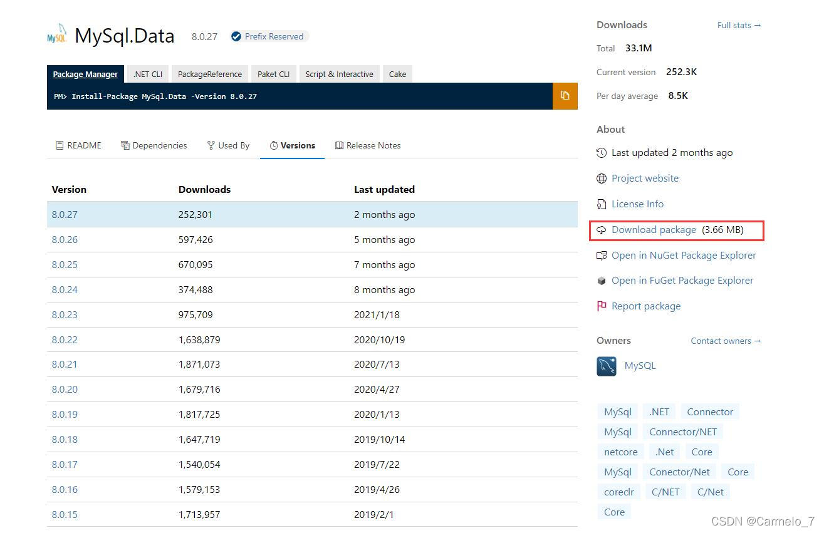Click the License Info document icon
The image size is (824, 533).
[602, 204]
